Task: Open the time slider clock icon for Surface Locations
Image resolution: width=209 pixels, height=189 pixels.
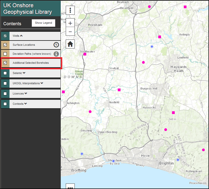Action: tap(56, 45)
